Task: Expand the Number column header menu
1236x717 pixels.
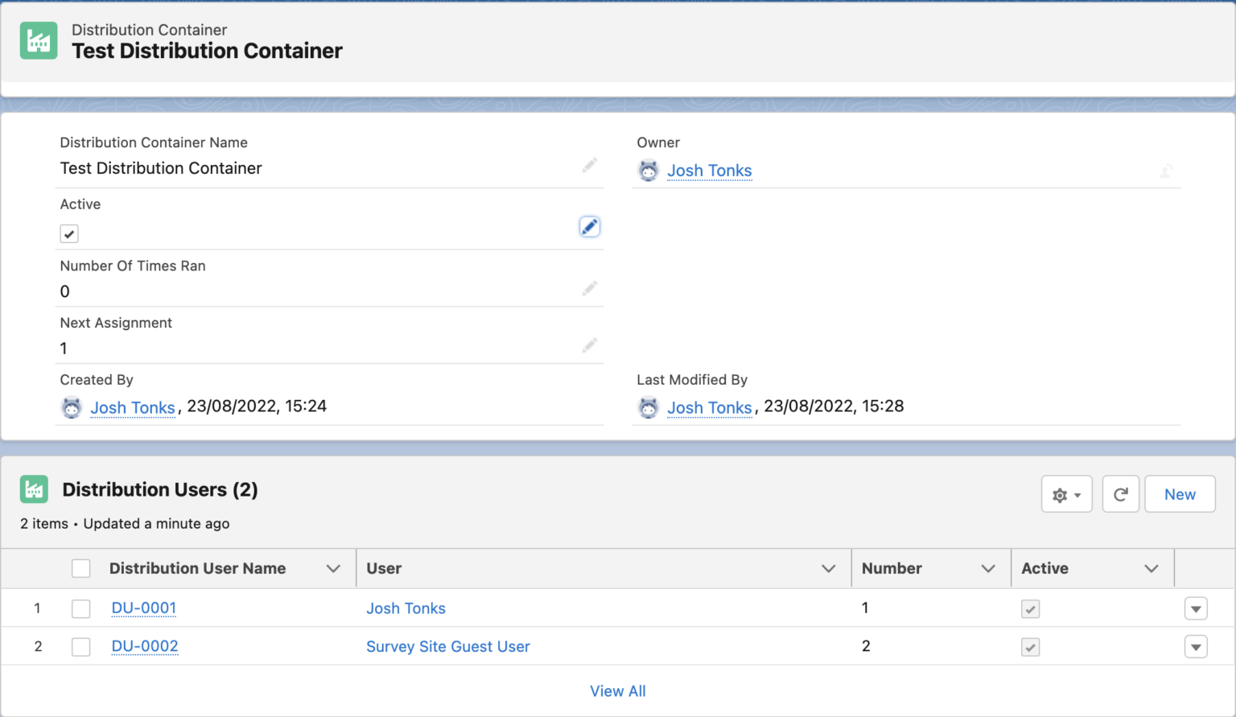Action: (x=988, y=569)
